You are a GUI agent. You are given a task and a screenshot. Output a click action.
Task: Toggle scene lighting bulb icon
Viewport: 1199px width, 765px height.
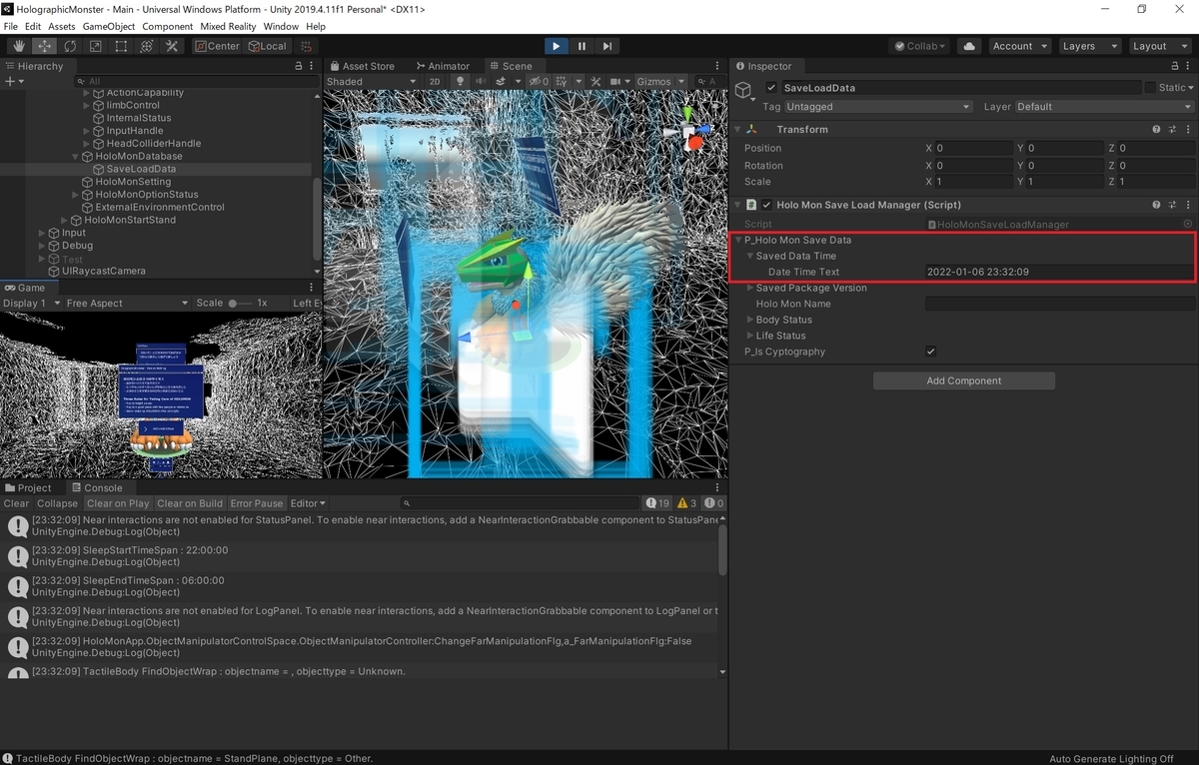(461, 81)
